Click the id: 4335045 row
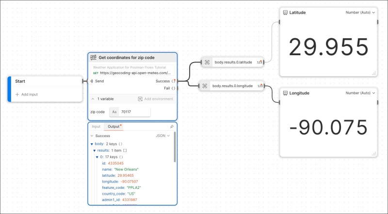The image size is (388, 214). pyautogui.click(x=113, y=163)
